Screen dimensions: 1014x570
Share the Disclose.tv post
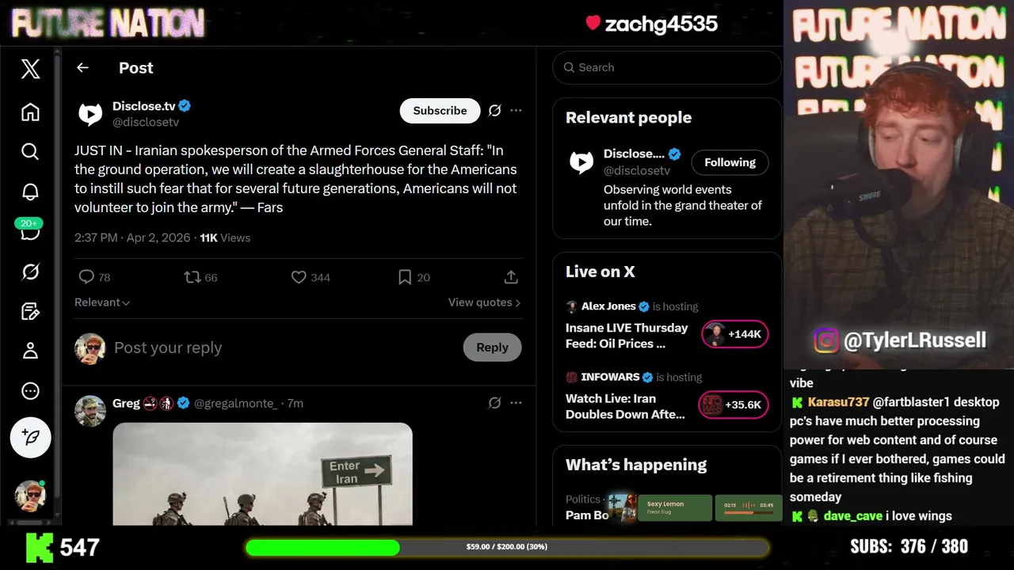click(511, 277)
